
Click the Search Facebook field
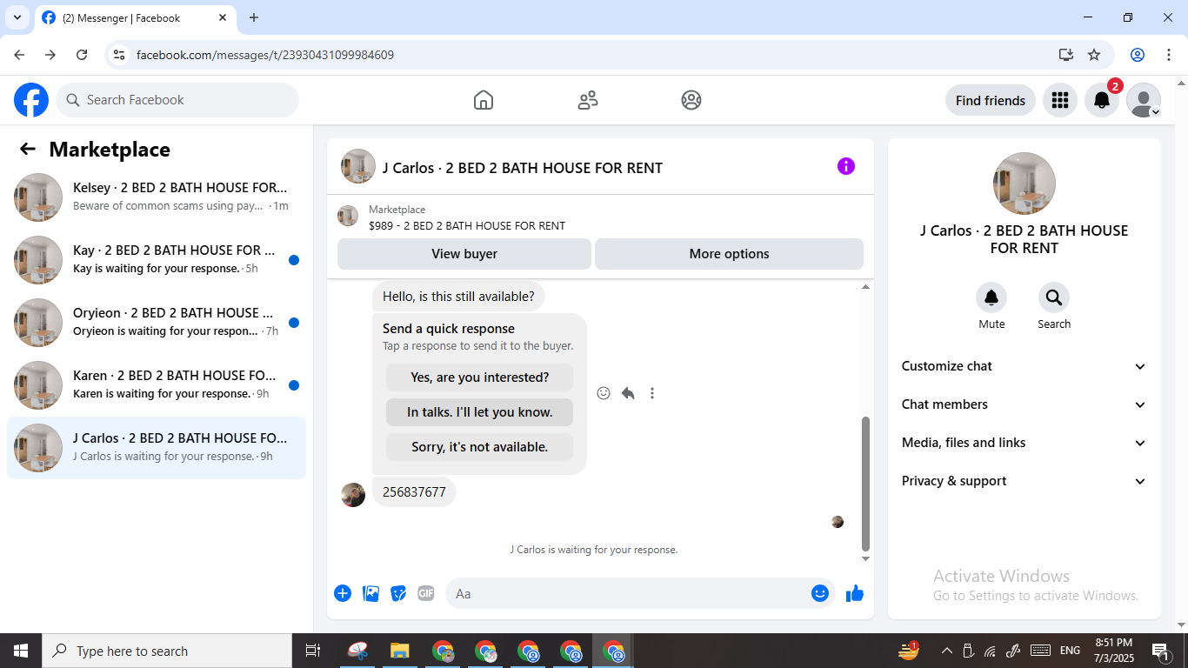point(177,100)
